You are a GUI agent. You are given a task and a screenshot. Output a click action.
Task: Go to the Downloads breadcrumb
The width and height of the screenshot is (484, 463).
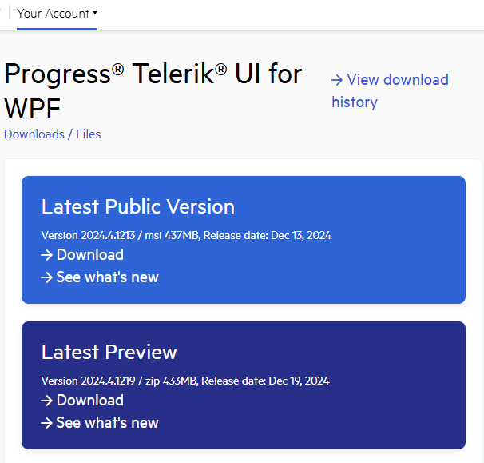[34, 134]
